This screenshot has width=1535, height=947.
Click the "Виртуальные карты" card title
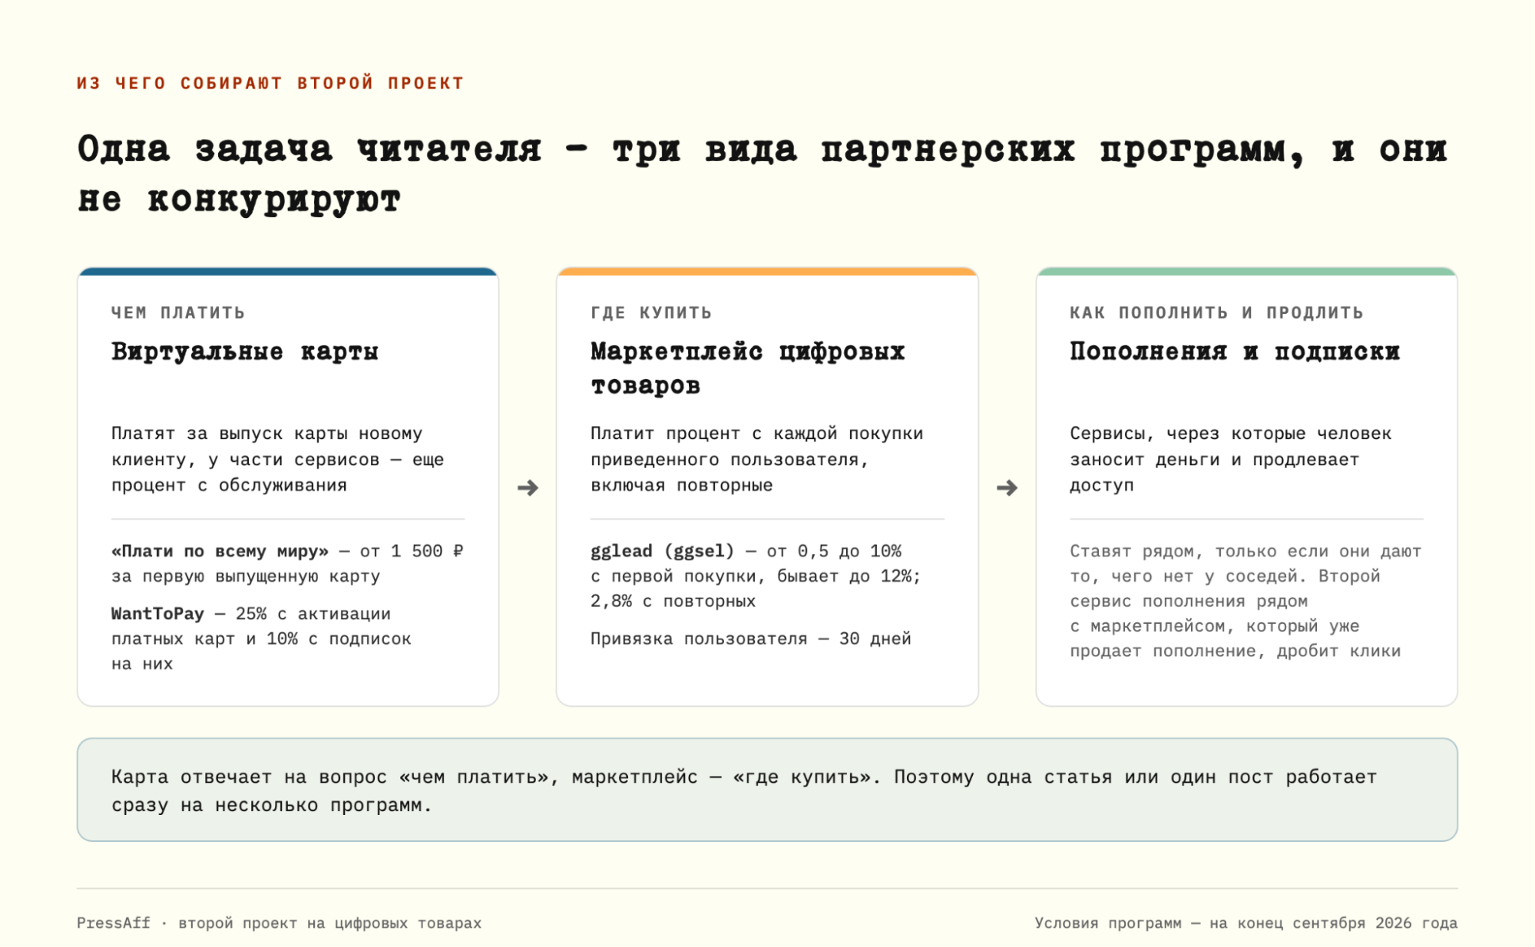pos(245,351)
